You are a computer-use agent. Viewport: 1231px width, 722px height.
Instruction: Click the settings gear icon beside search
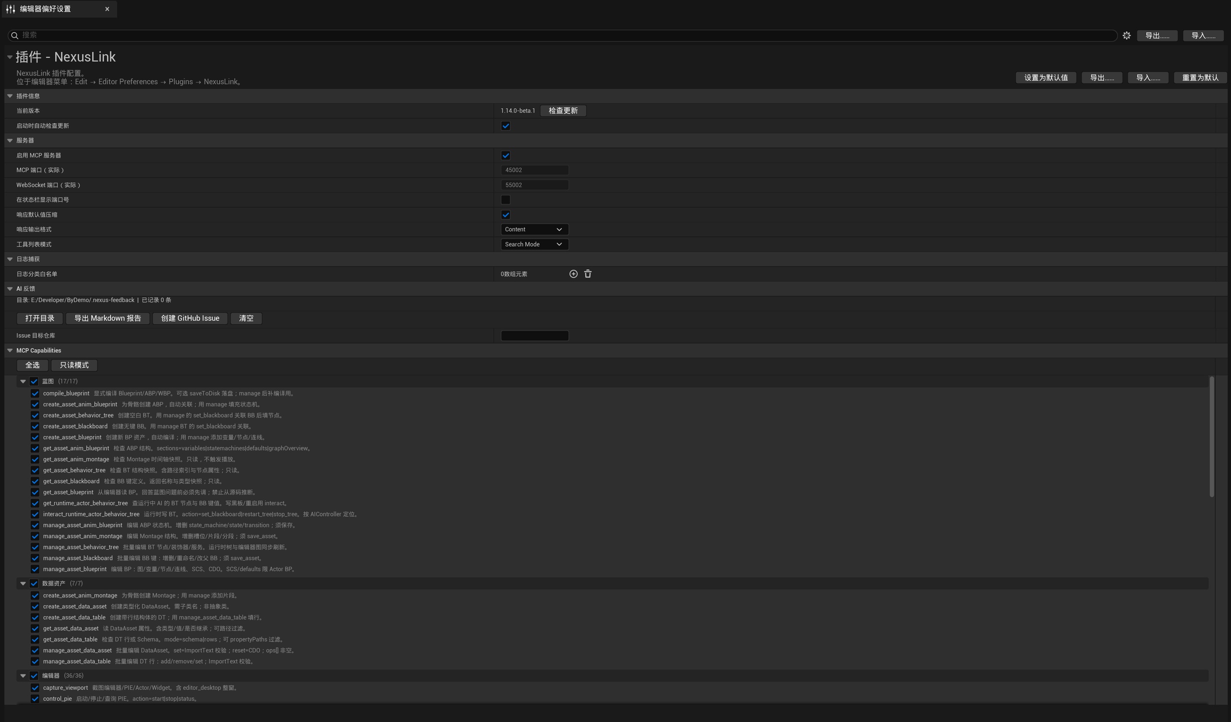[x=1127, y=36]
